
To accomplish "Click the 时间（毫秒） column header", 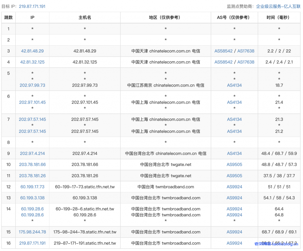I will click(279, 17).
